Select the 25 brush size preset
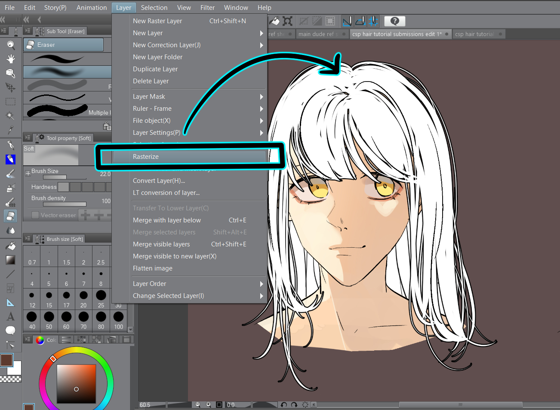The height and width of the screenshot is (410, 560). pyautogui.click(x=101, y=299)
